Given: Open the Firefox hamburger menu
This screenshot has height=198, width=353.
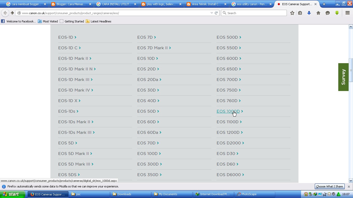Looking at the screenshot, I should click(x=348, y=13).
